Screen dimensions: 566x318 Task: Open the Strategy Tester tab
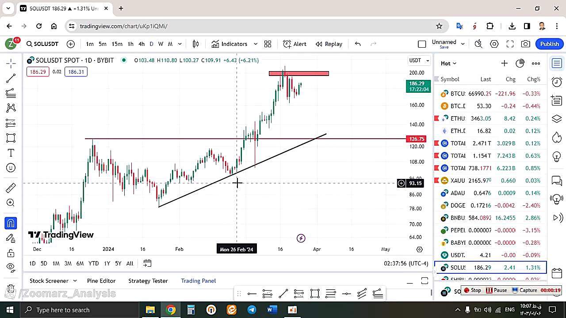tap(148, 280)
